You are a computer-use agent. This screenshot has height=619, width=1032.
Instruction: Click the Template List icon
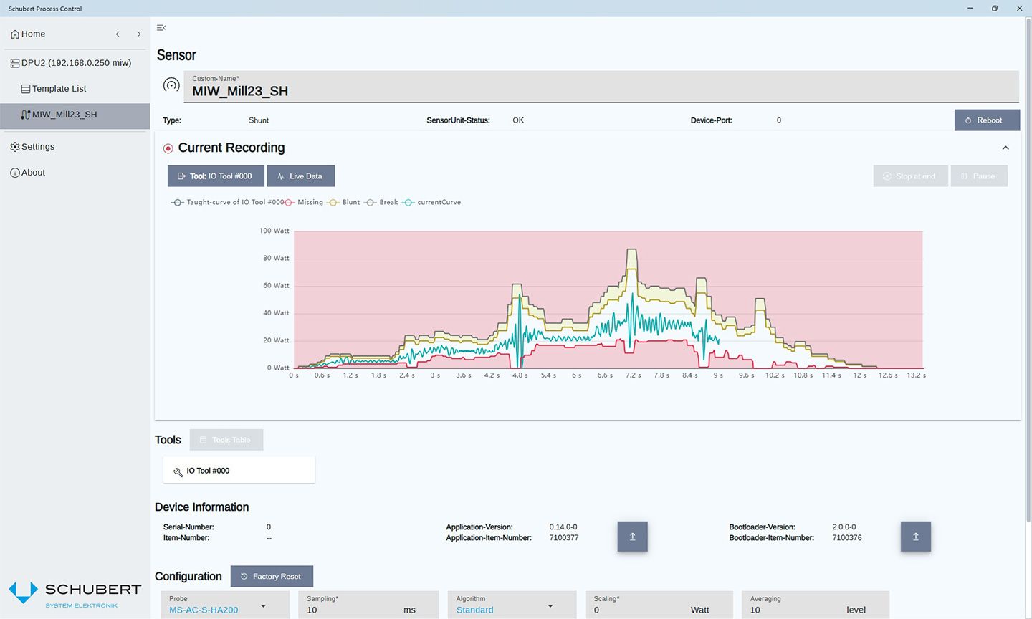[x=26, y=89]
